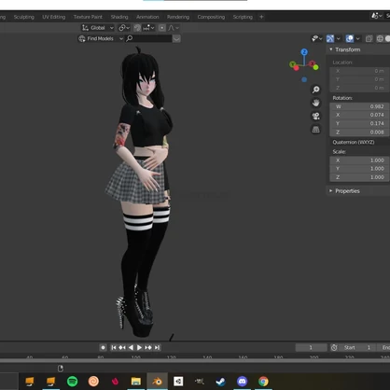Click the blue Z axis on the navigation gizmo
The width and height of the screenshot is (390, 390).
[x=304, y=52]
